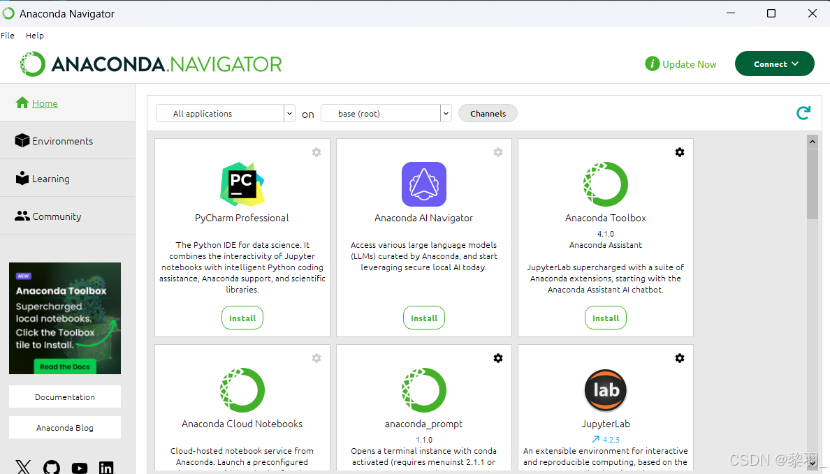Open Anaconda Toolbox tile gear settings
The image size is (830, 474).
point(680,152)
